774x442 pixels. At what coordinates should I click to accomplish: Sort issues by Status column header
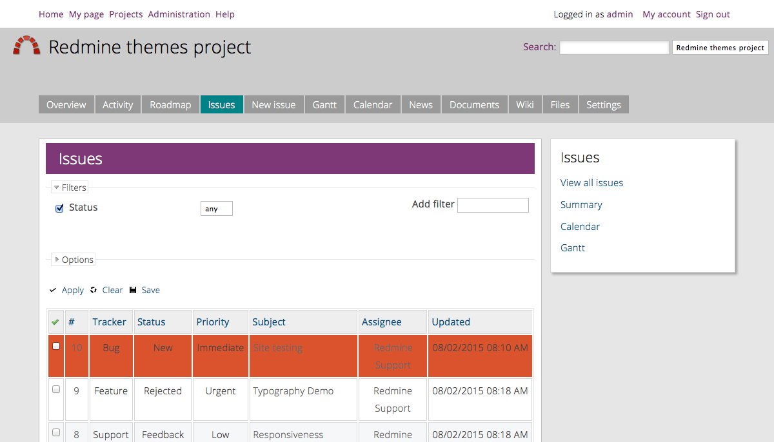[152, 322]
